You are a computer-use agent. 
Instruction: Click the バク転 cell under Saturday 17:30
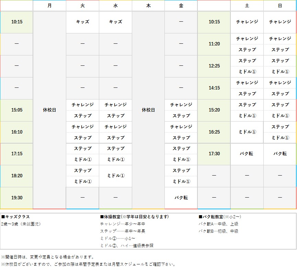pyautogui.click(x=247, y=154)
